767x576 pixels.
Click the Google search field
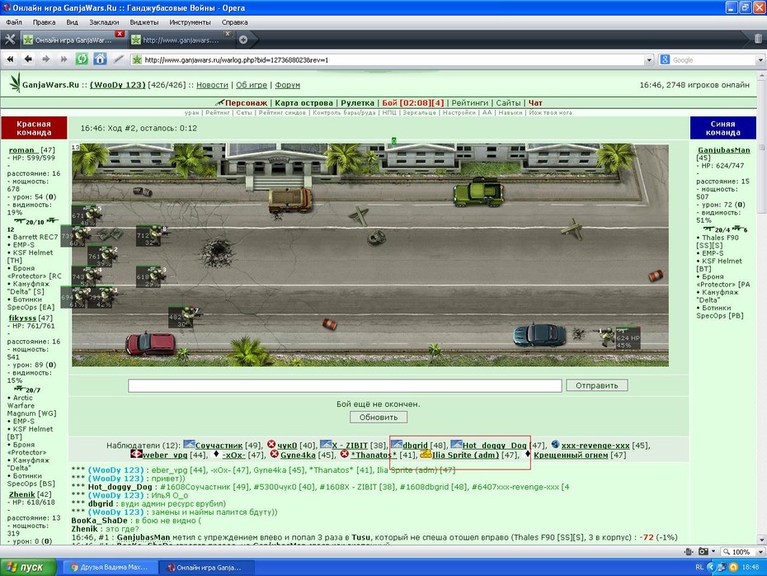(713, 59)
